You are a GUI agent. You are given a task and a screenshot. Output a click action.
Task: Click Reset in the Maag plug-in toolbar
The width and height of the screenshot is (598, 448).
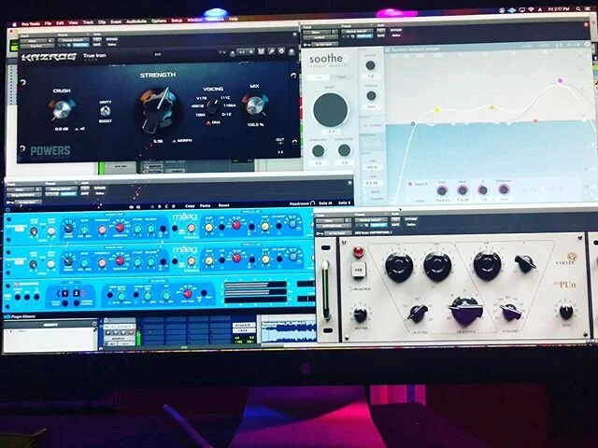pyautogui.click(x=224, y=205)
